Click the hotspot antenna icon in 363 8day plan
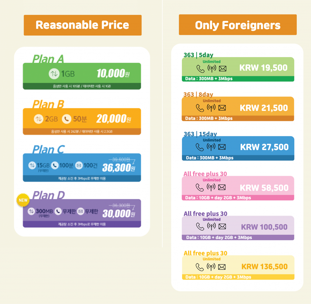The height and width of the screenshot is (304, 311). 211,108
